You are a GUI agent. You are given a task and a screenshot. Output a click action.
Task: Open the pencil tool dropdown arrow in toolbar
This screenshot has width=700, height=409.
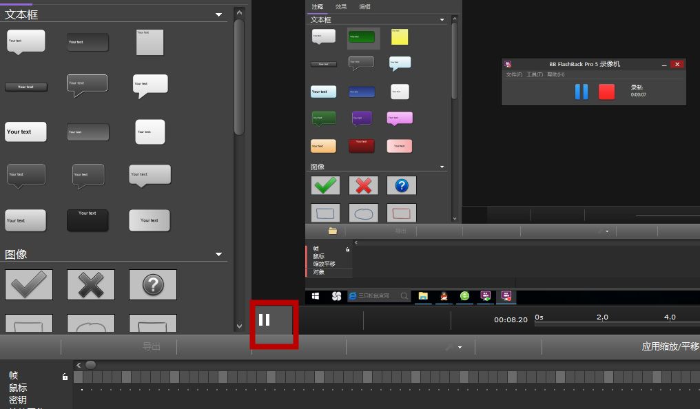[x=460, y=348]
